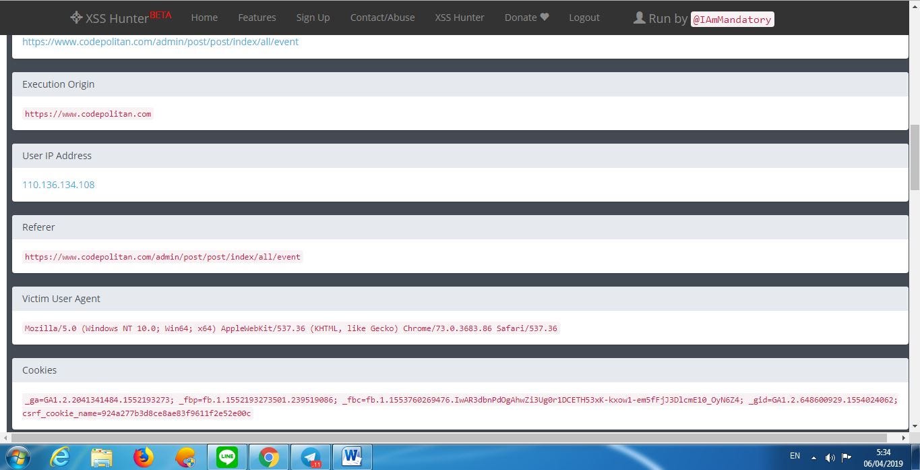
Task: Click the User IP Address header
Action: (460, 156)
